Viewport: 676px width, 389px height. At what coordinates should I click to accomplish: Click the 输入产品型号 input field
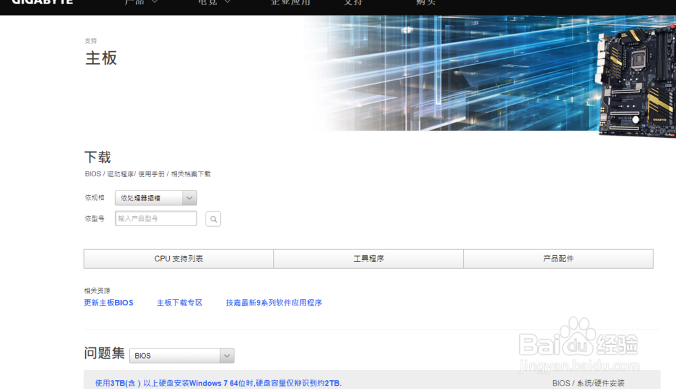pyautogui.click(x=155, y=218)
